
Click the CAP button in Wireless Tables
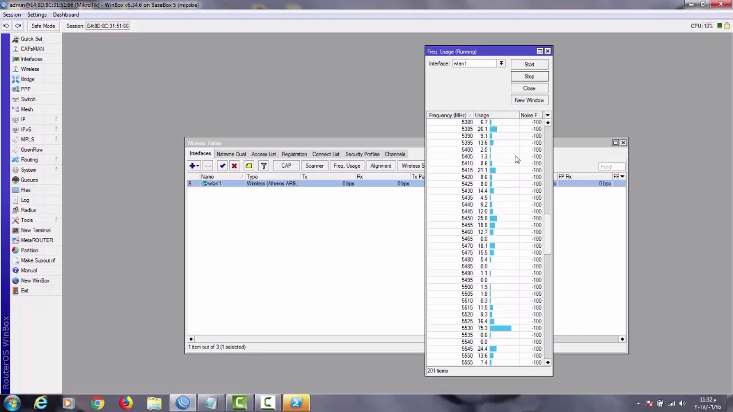click(x=286, y=166)
